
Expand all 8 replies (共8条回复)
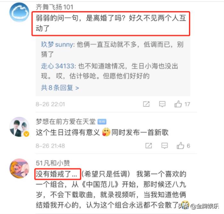click(x=60, y=88)
